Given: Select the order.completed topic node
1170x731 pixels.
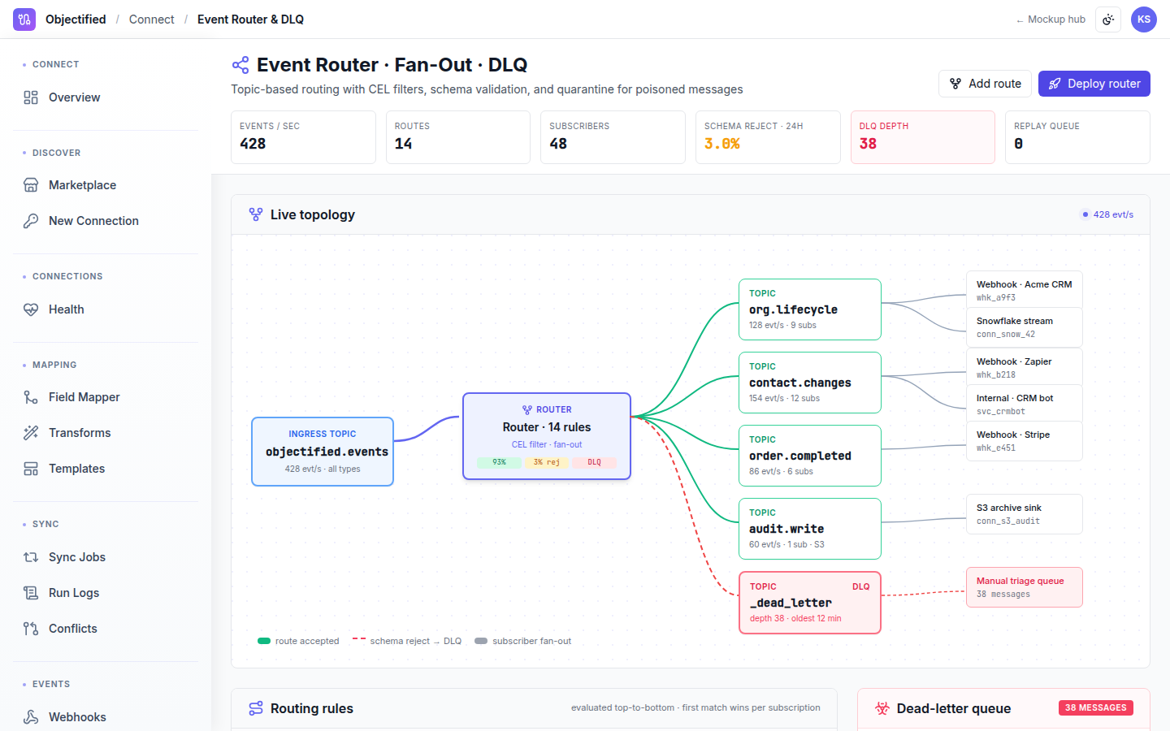Looking at the screenshot, I should coord(810,456).
